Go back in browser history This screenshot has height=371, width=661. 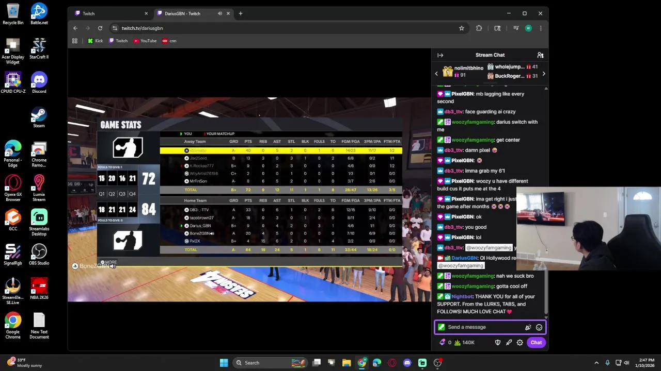click(75, 28)
